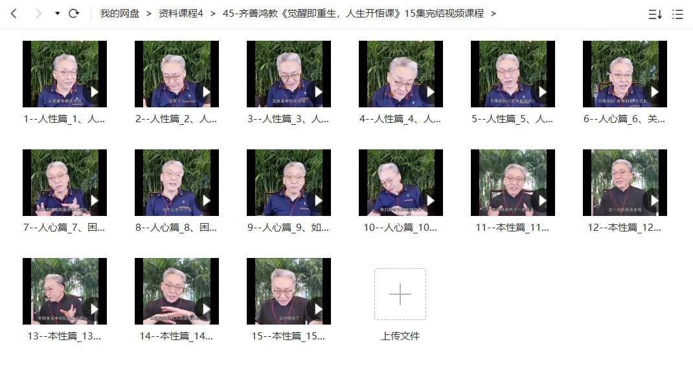Click the 45-齐善鸿教 course folder breadcrumb

coord(353,14)
